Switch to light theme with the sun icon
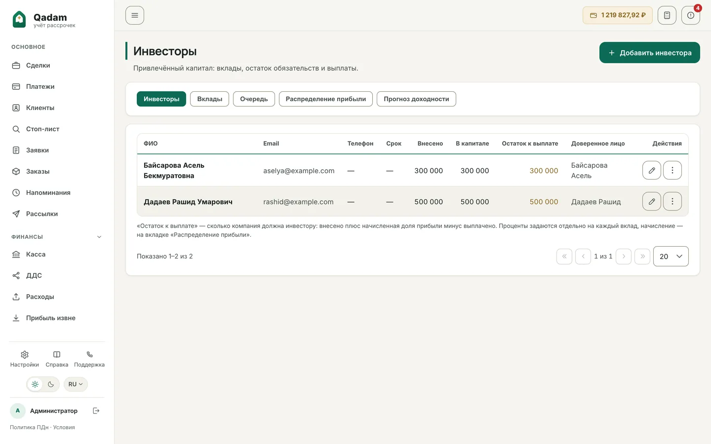The height and width of the screenshot is (444, 711). click(x=35, y=384)
